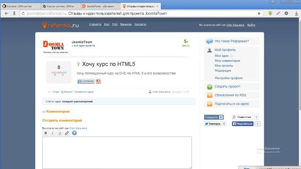
Task: Click the status text 'ожидает рассмотрения'
Action: [x=77, y=101]
